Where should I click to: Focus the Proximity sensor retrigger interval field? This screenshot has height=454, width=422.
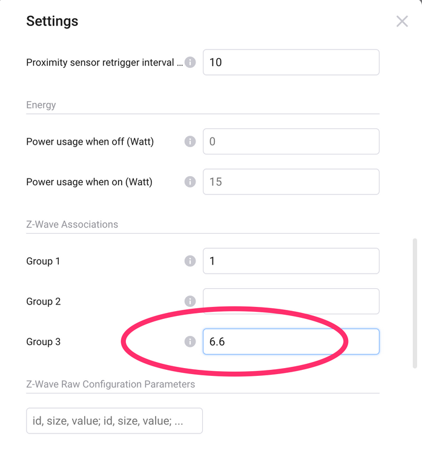click(291, 62)
